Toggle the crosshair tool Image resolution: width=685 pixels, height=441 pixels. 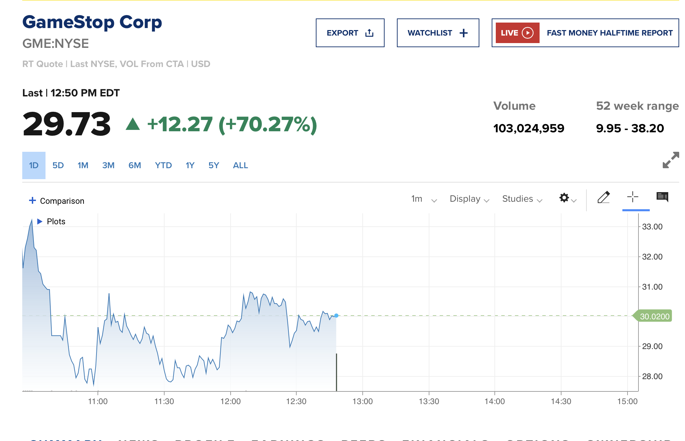coord(633,197)
